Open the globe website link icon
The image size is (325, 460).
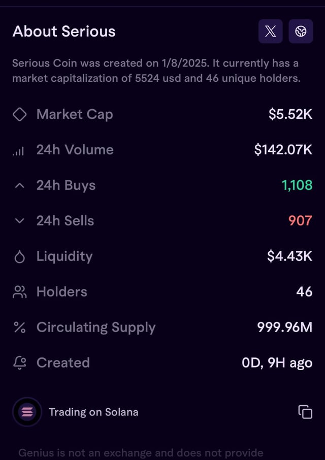pos(301,31)
